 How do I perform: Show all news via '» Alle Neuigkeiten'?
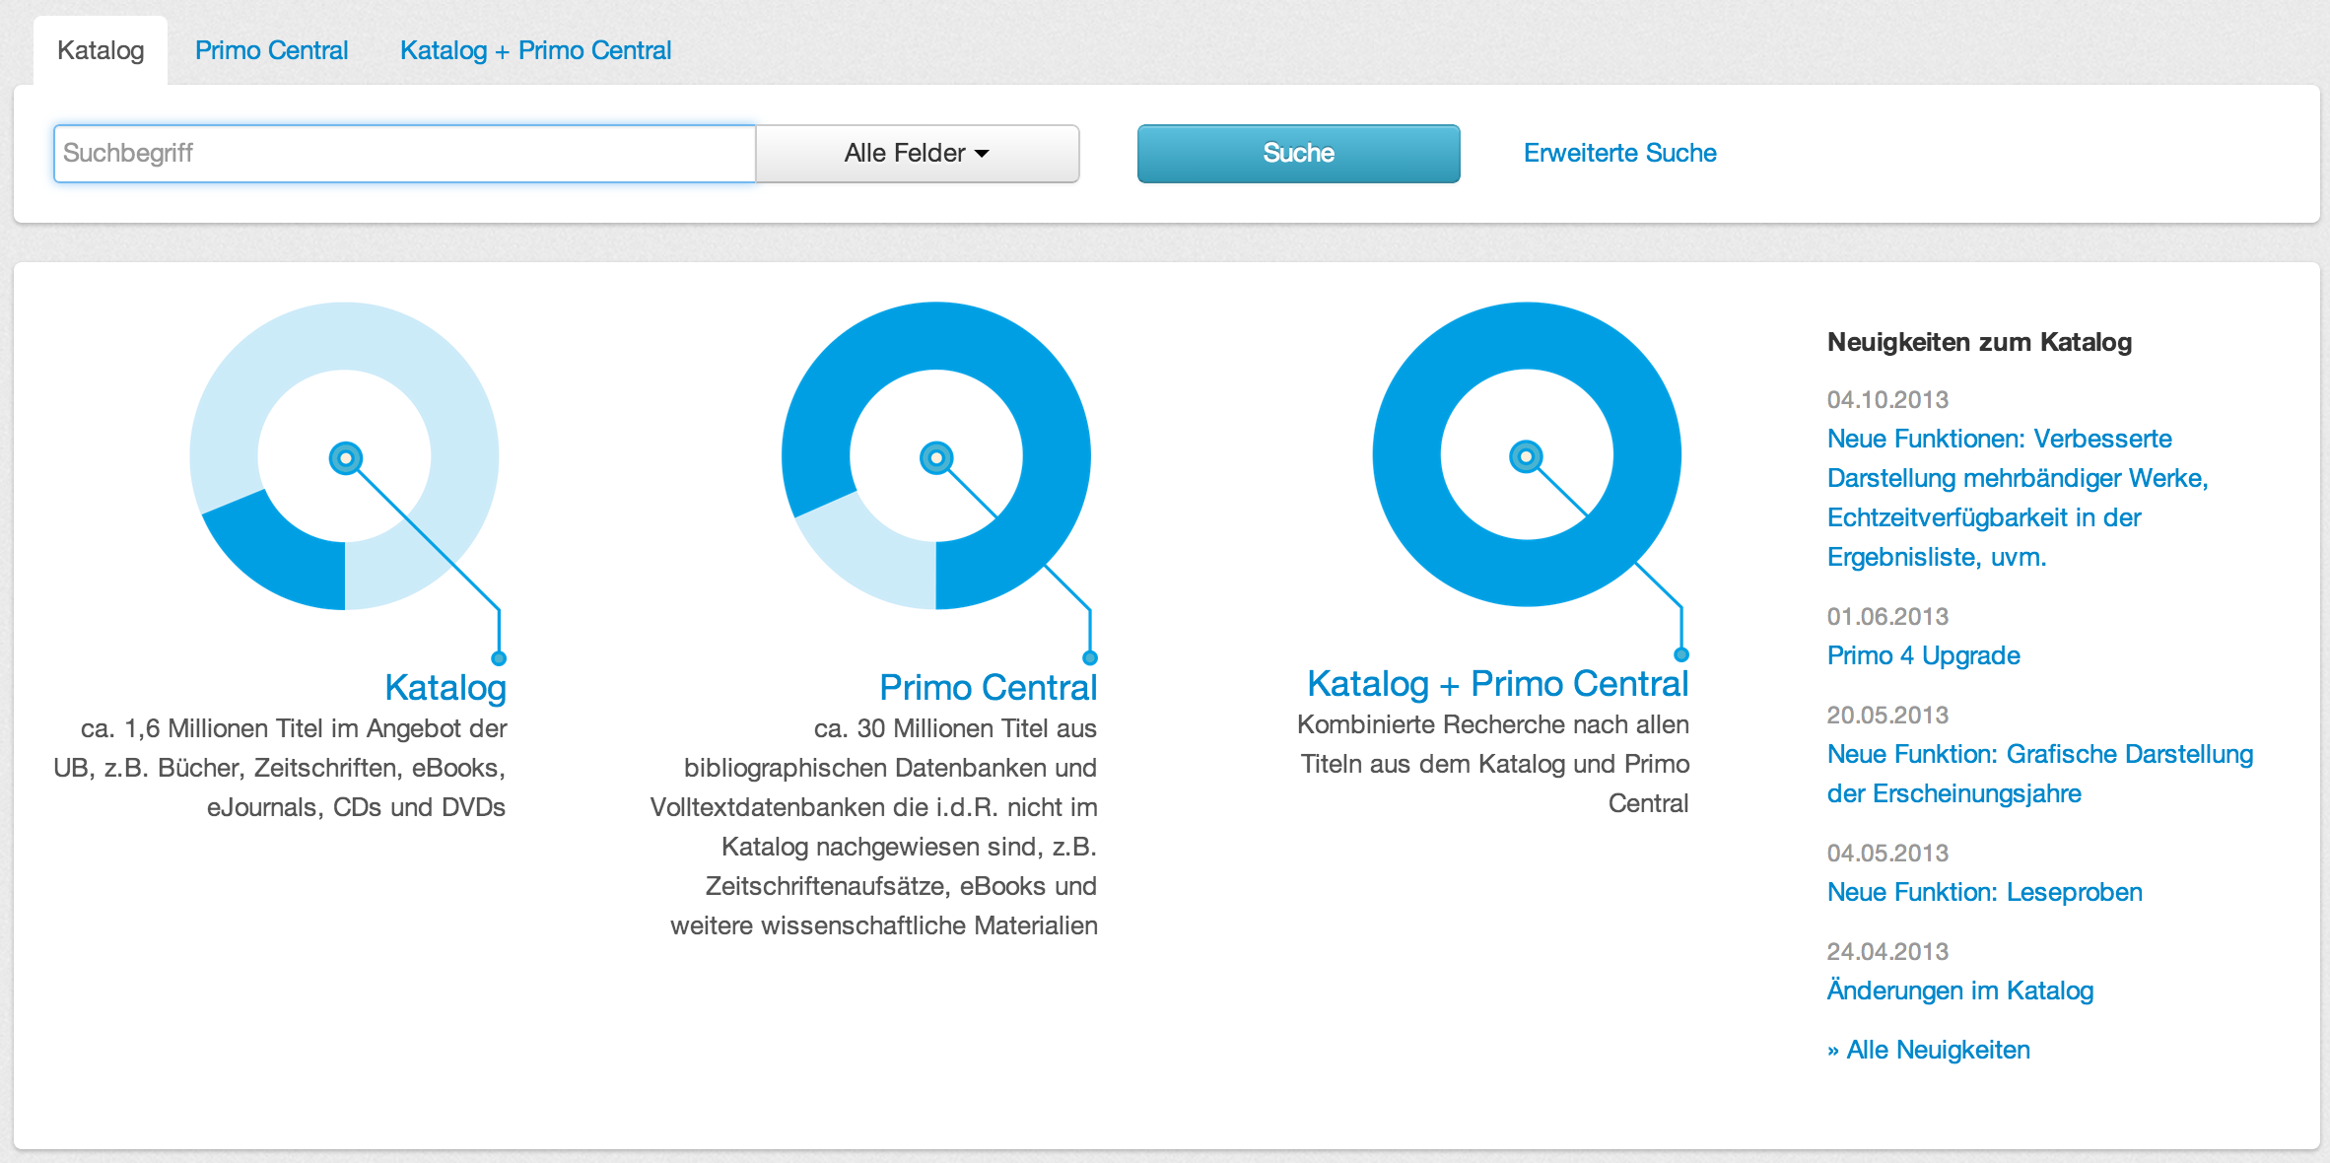(1928, 1050)
